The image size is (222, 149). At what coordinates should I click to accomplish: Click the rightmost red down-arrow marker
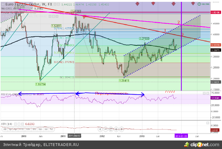pyautogui.click(x=193, y=3)
